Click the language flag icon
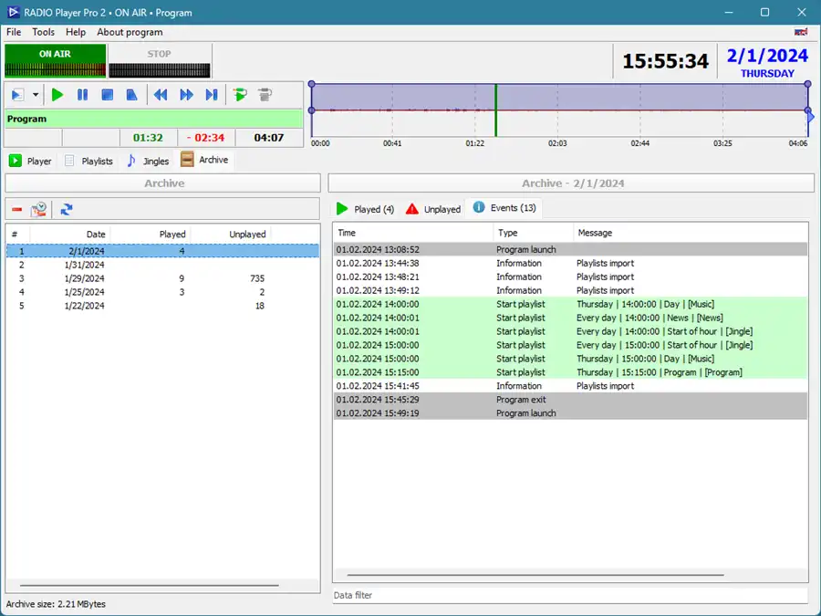821x616 pixels. point(801,32)
